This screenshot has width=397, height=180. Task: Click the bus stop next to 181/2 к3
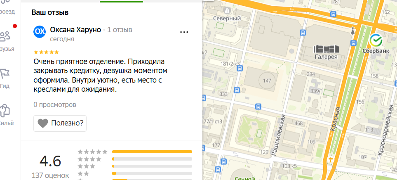tap(240, 68)
